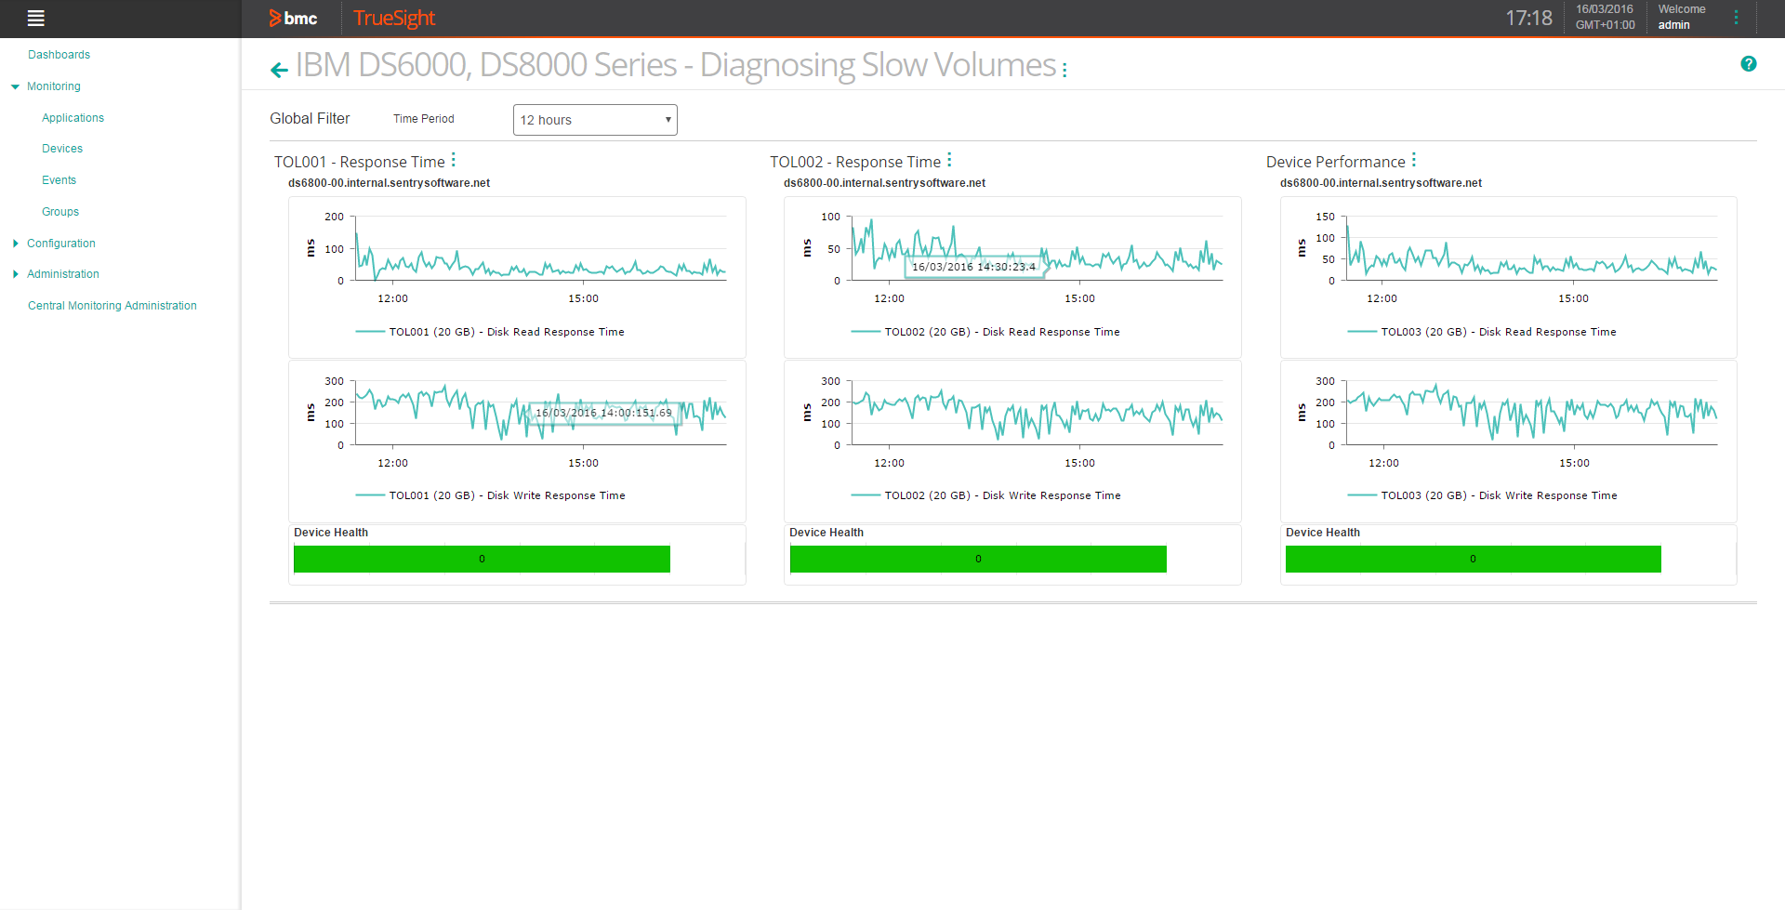Click Device Performance Device Health green bar
The height and width of the screenshot is (910, 1785).
tap(1474, 559)
